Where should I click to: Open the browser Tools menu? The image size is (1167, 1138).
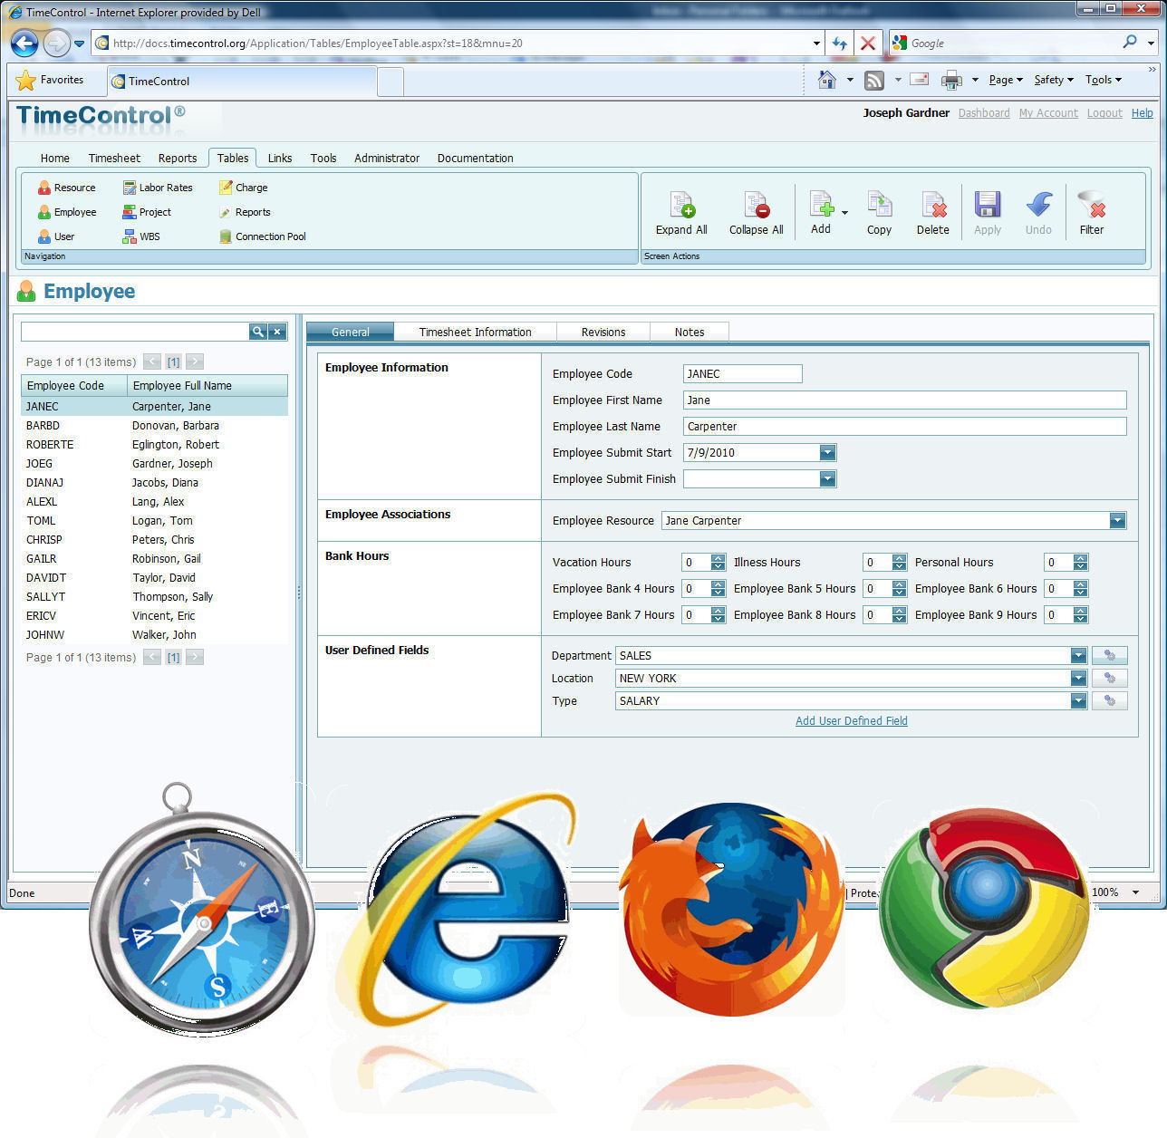(x=1104, y=80)
